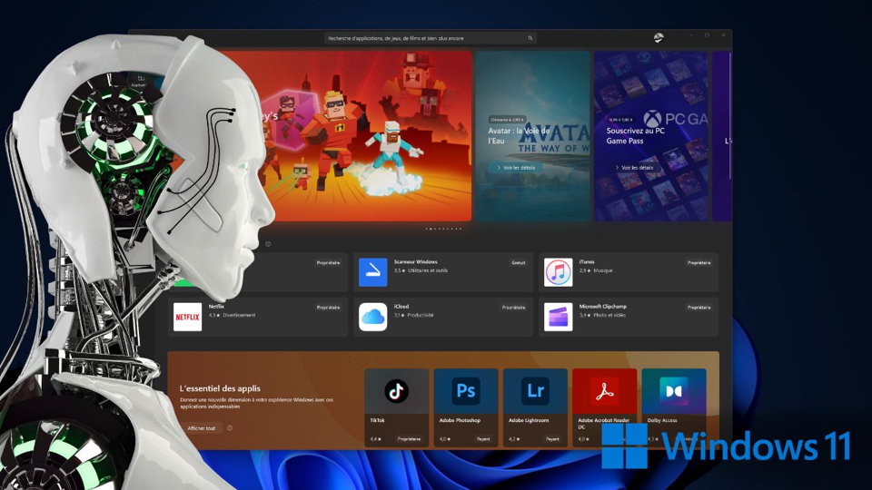The height and width of the screenshot is (490, 872).
Task: Focus the Microsoft Store search field
Action: [x=431, y=38]
